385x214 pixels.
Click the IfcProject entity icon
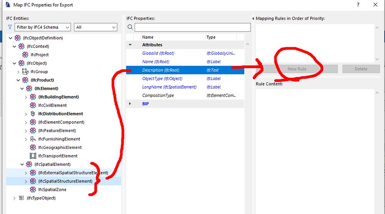click(25, 55)
